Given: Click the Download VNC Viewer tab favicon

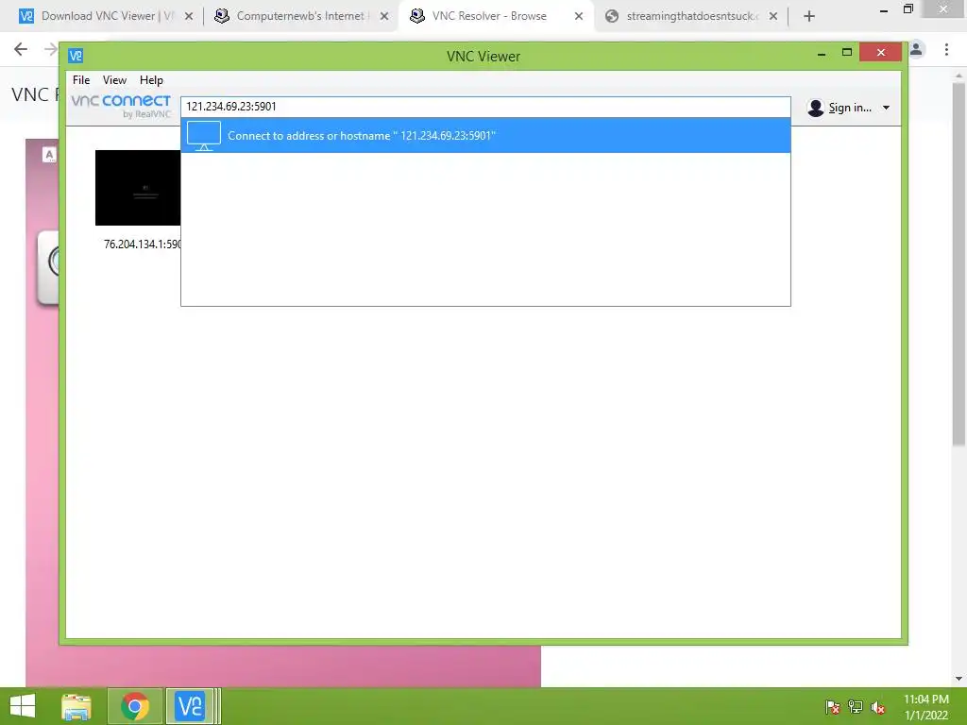Looking at the screenshot, I should [x=26, y=16].
